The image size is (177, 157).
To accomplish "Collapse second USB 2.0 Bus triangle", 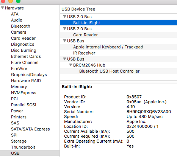I will click(65, 29).
